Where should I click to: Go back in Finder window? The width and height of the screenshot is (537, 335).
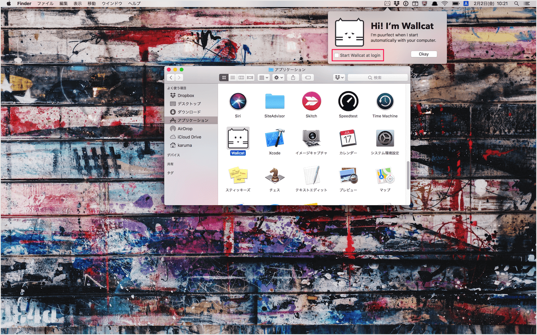[171, 77]
